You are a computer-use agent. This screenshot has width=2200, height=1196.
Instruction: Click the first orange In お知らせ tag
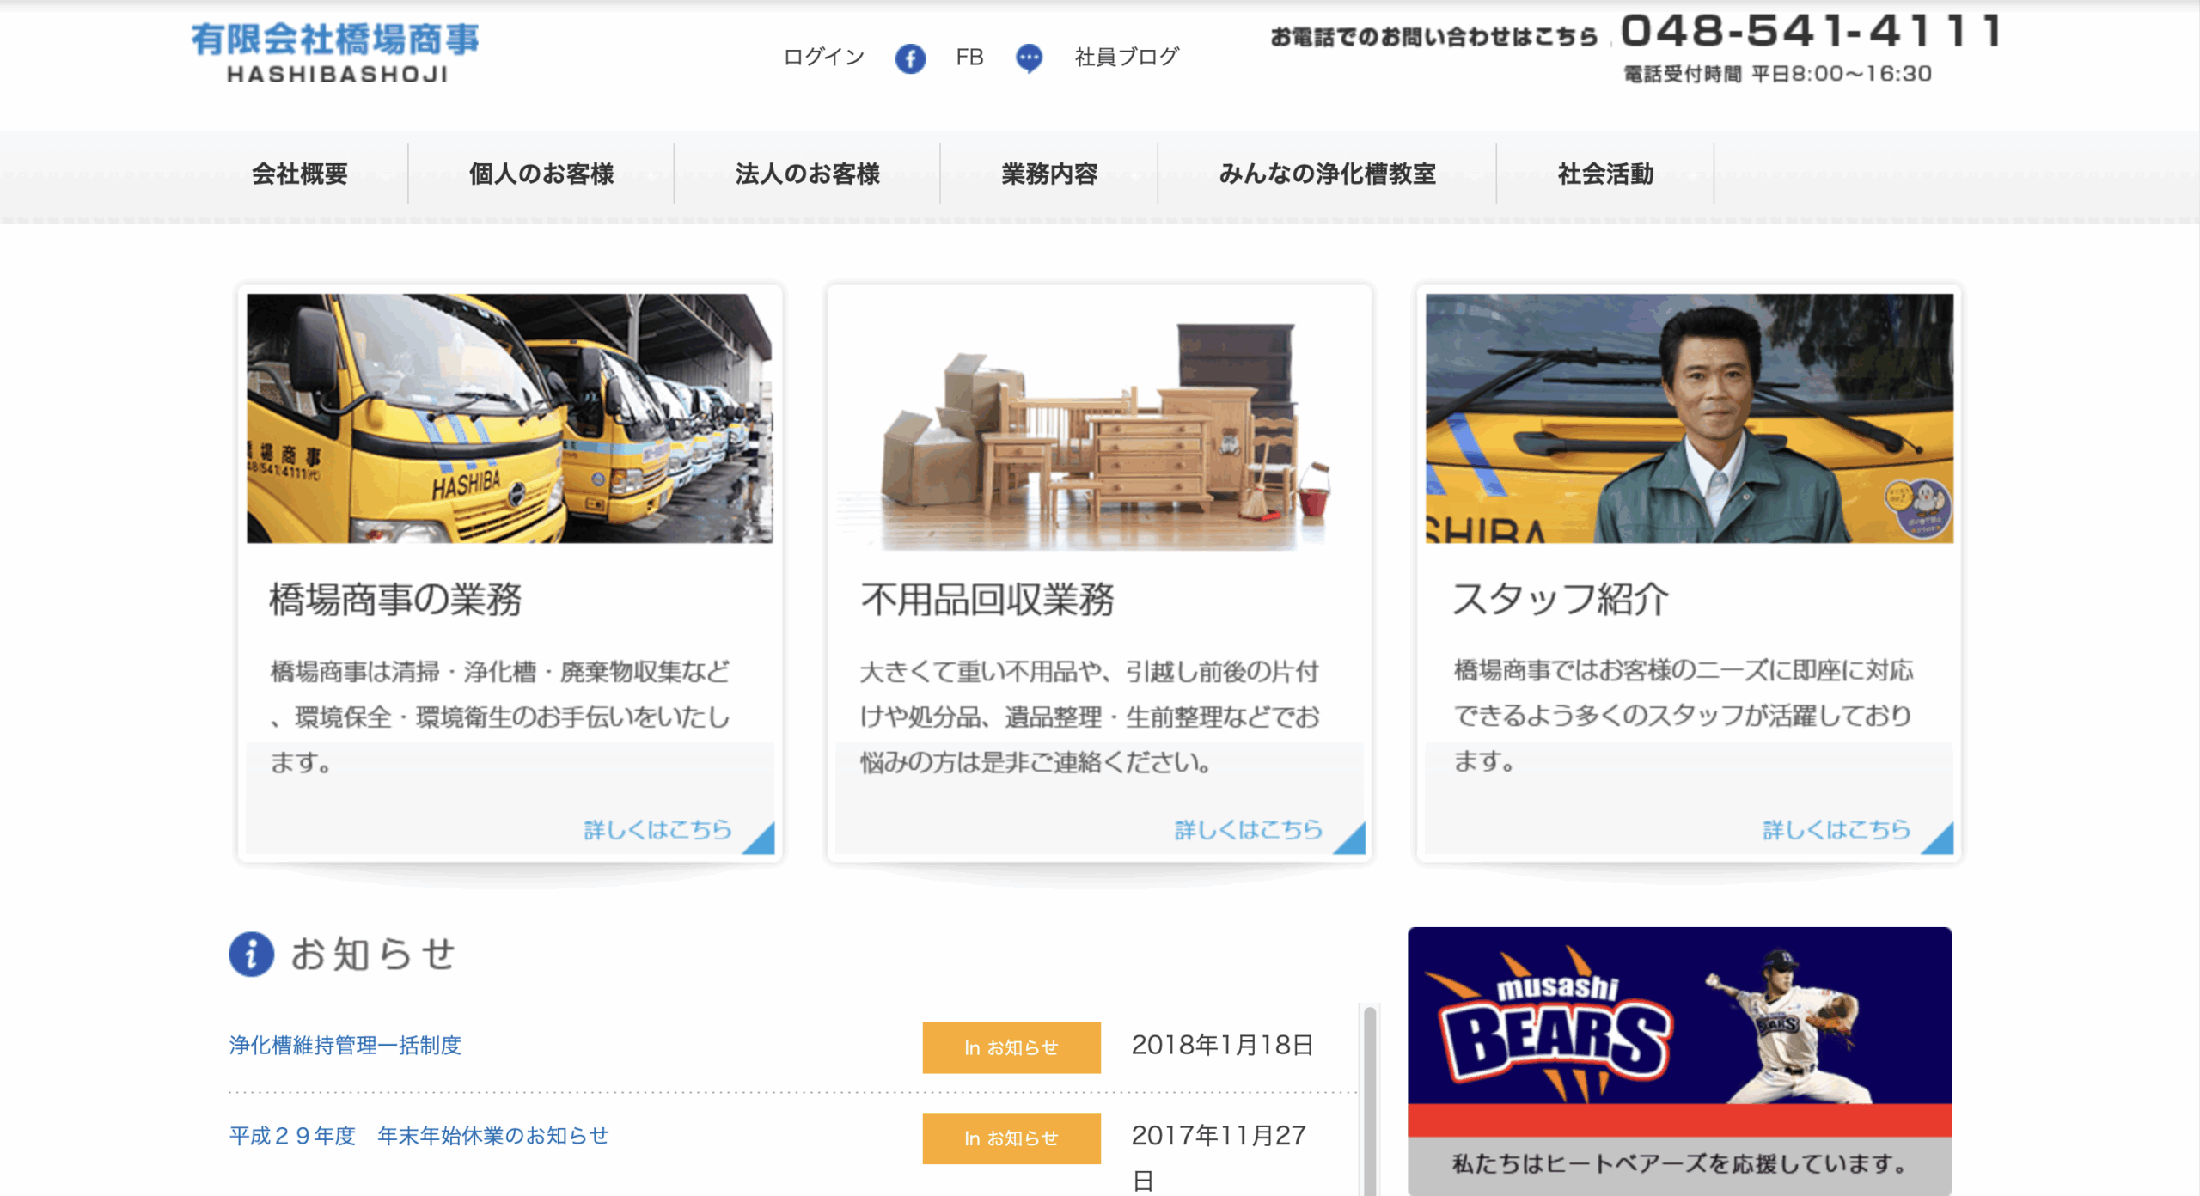click(x=1011, y=1047)
